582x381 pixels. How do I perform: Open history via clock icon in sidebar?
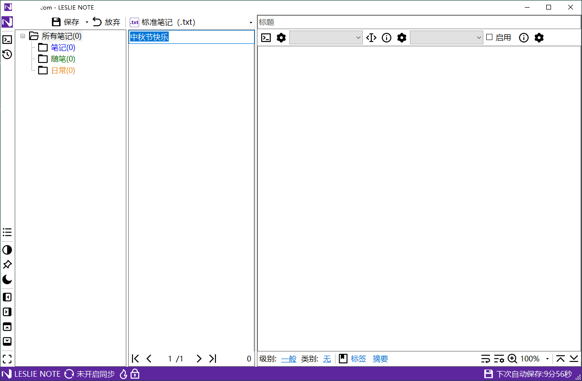[7, 54]
